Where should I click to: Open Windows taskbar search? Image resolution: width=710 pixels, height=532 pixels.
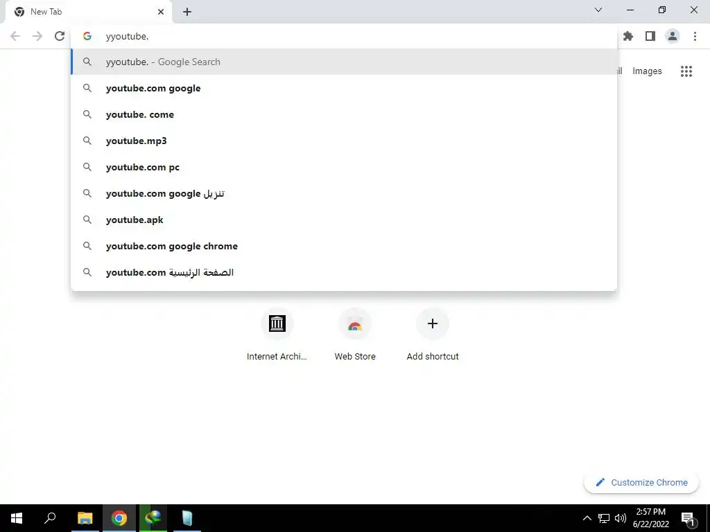pos(50,518)
